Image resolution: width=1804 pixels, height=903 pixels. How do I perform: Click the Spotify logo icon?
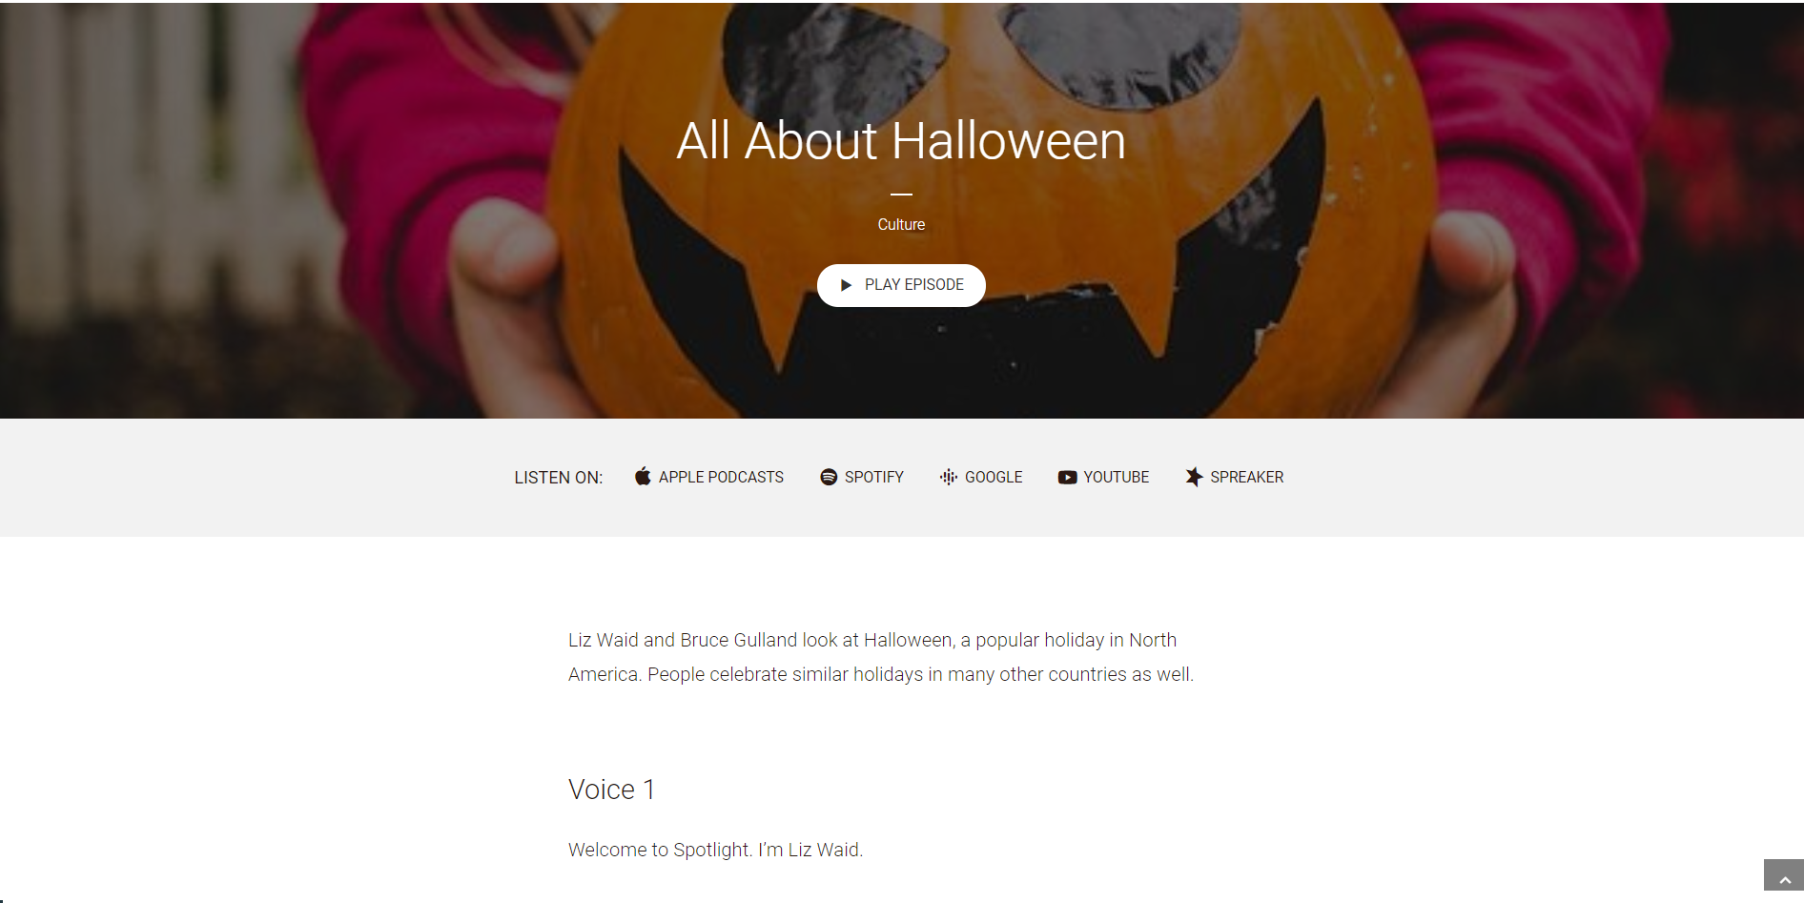pyautogui.click(x=829, y=477)
